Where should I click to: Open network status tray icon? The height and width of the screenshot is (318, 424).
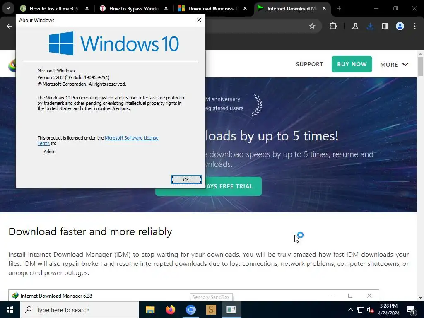coord(361,310)
